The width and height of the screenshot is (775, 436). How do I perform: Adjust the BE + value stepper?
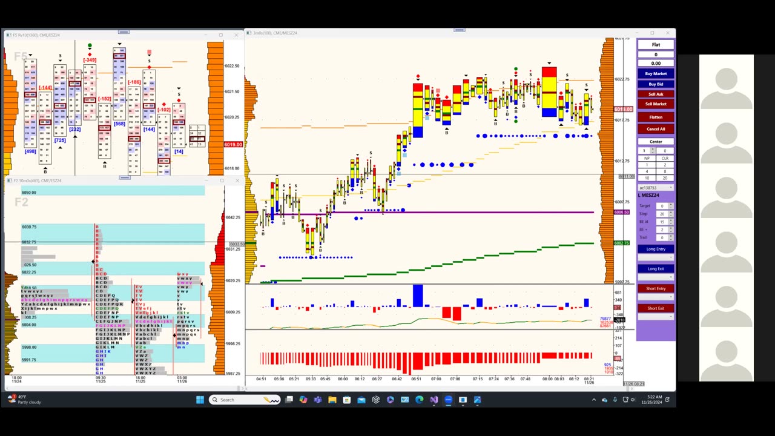point(671,230)
